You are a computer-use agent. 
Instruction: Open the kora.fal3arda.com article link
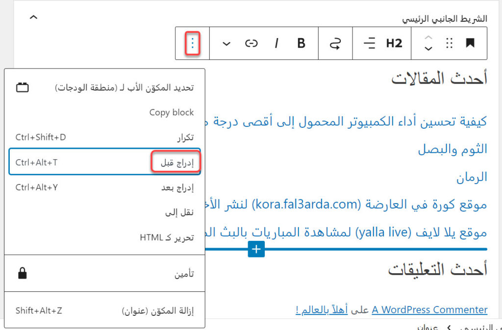[x=346, y=205]
